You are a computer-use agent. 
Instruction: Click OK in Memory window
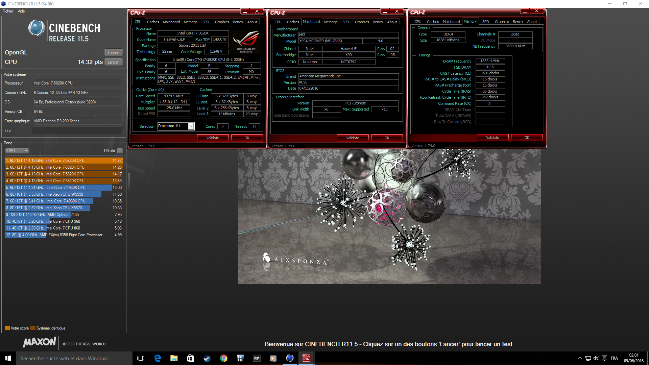[527, 138]
